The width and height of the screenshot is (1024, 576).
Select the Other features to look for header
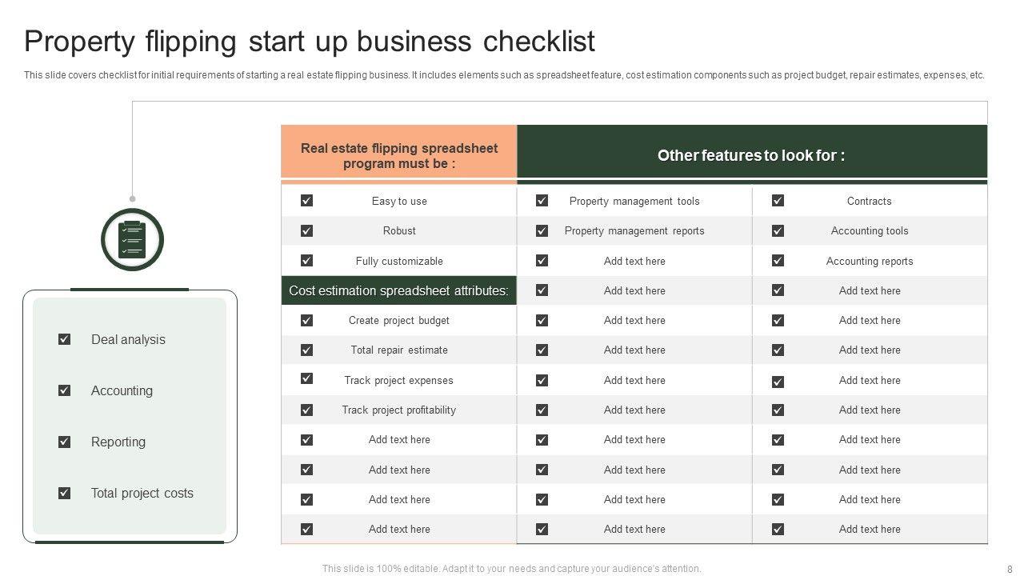tap(751, 155)
